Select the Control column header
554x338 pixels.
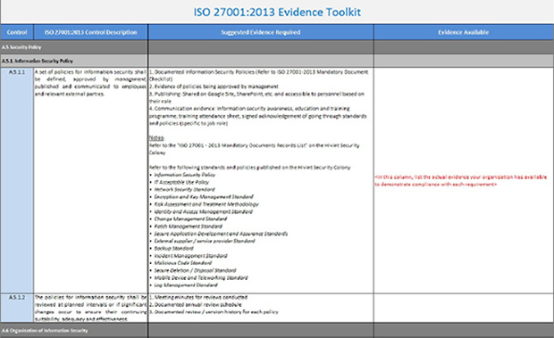point(17,32)
